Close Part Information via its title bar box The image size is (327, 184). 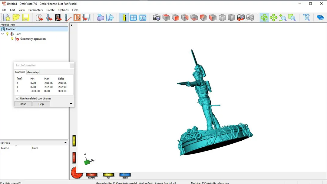coord(72,65)
